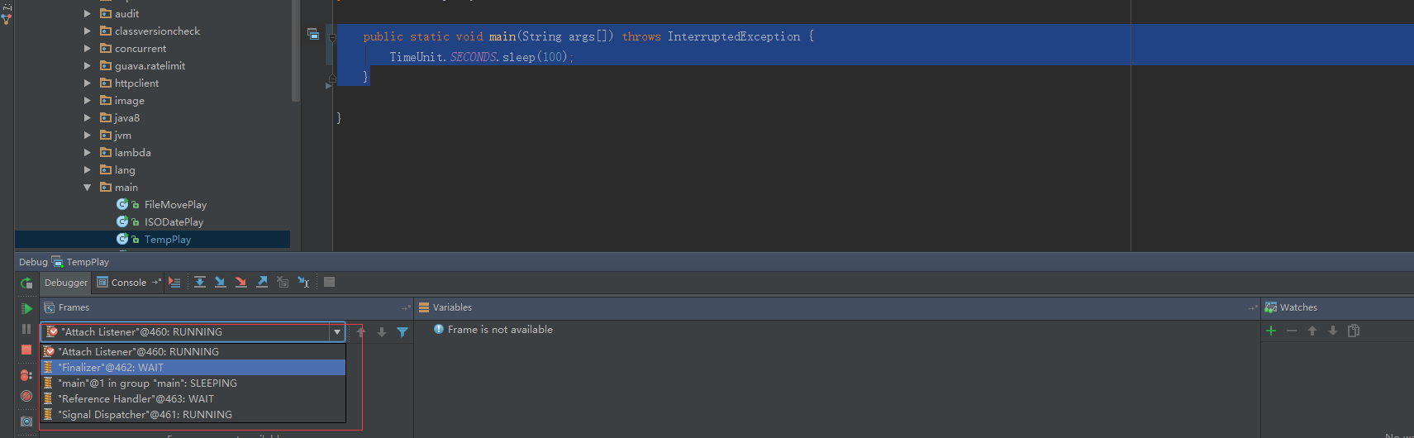Viewport: 1414px width, 438px height.
Task: Click the Show Execution Point icon
Action: click(x=174, y=282)
